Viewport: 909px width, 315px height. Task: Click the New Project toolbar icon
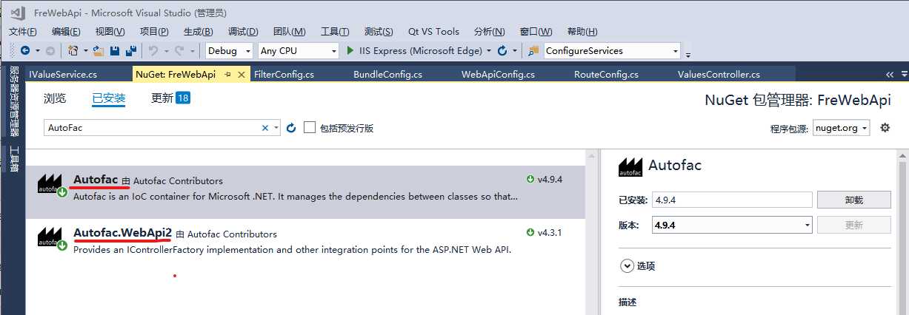point(73,51)
